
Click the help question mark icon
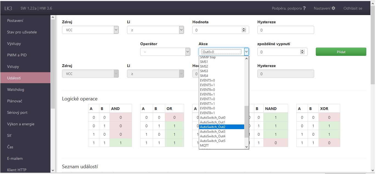304,8
